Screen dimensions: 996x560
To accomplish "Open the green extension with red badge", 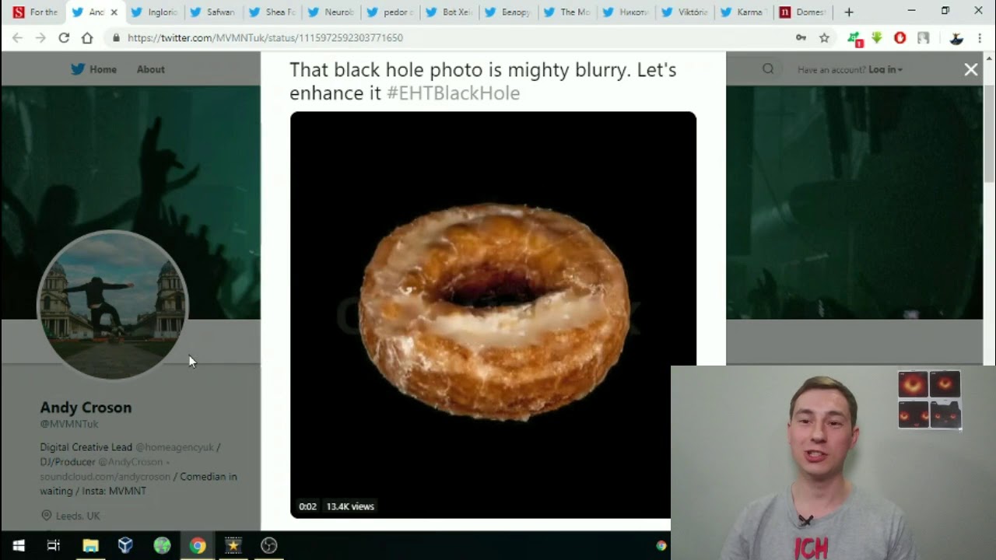I will pos(854,38).
